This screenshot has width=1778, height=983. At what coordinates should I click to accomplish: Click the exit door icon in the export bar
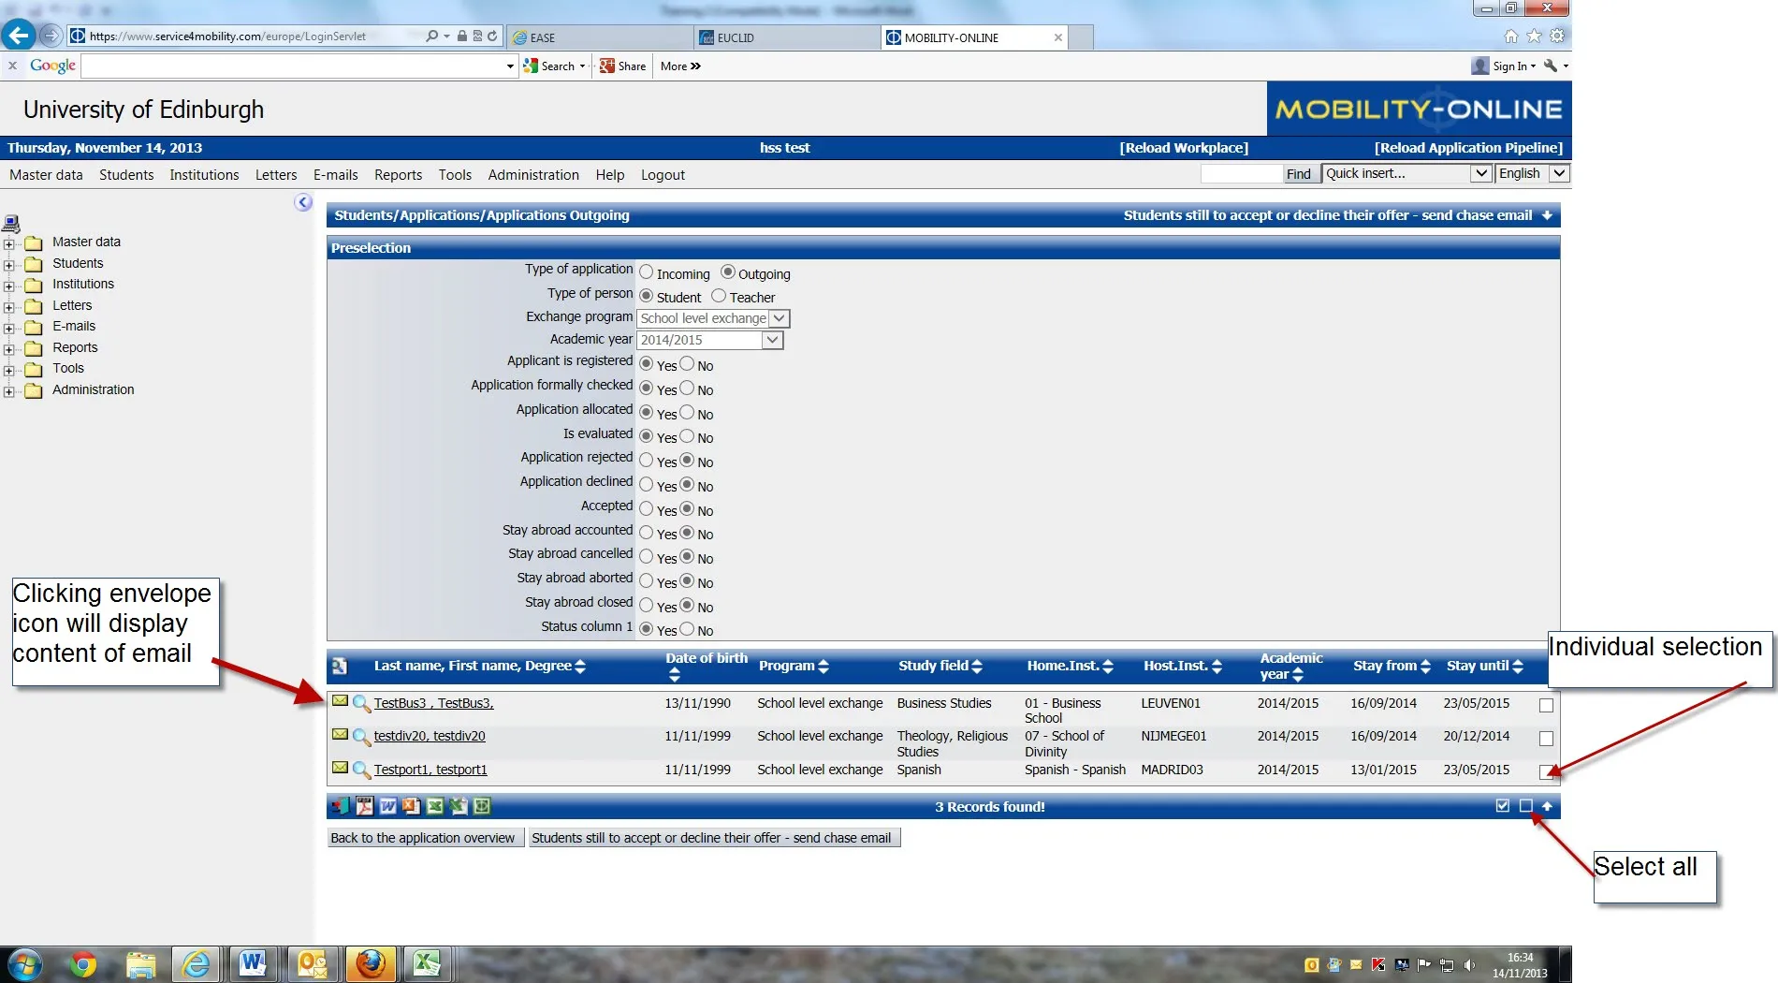[339, 806]
